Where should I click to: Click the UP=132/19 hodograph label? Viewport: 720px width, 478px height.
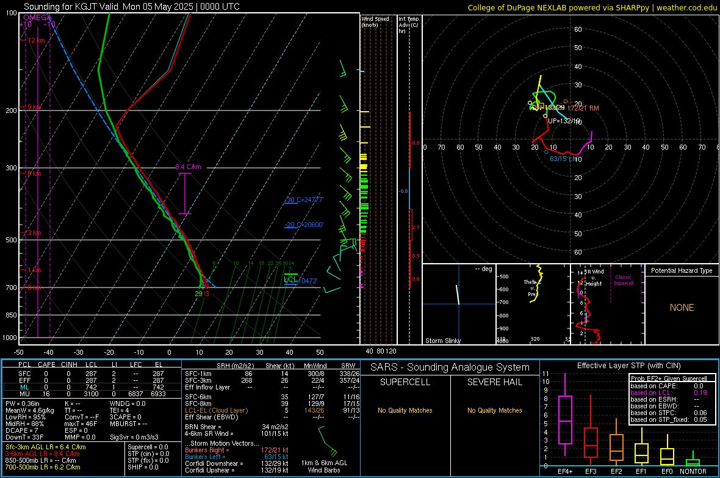(564, 121)
